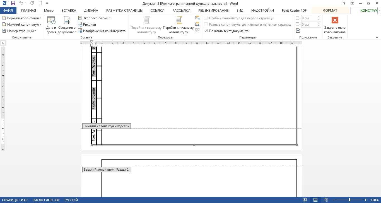Uncheck Показать текст документа
This screenshot has width=381, height=203.
[226, 31]
